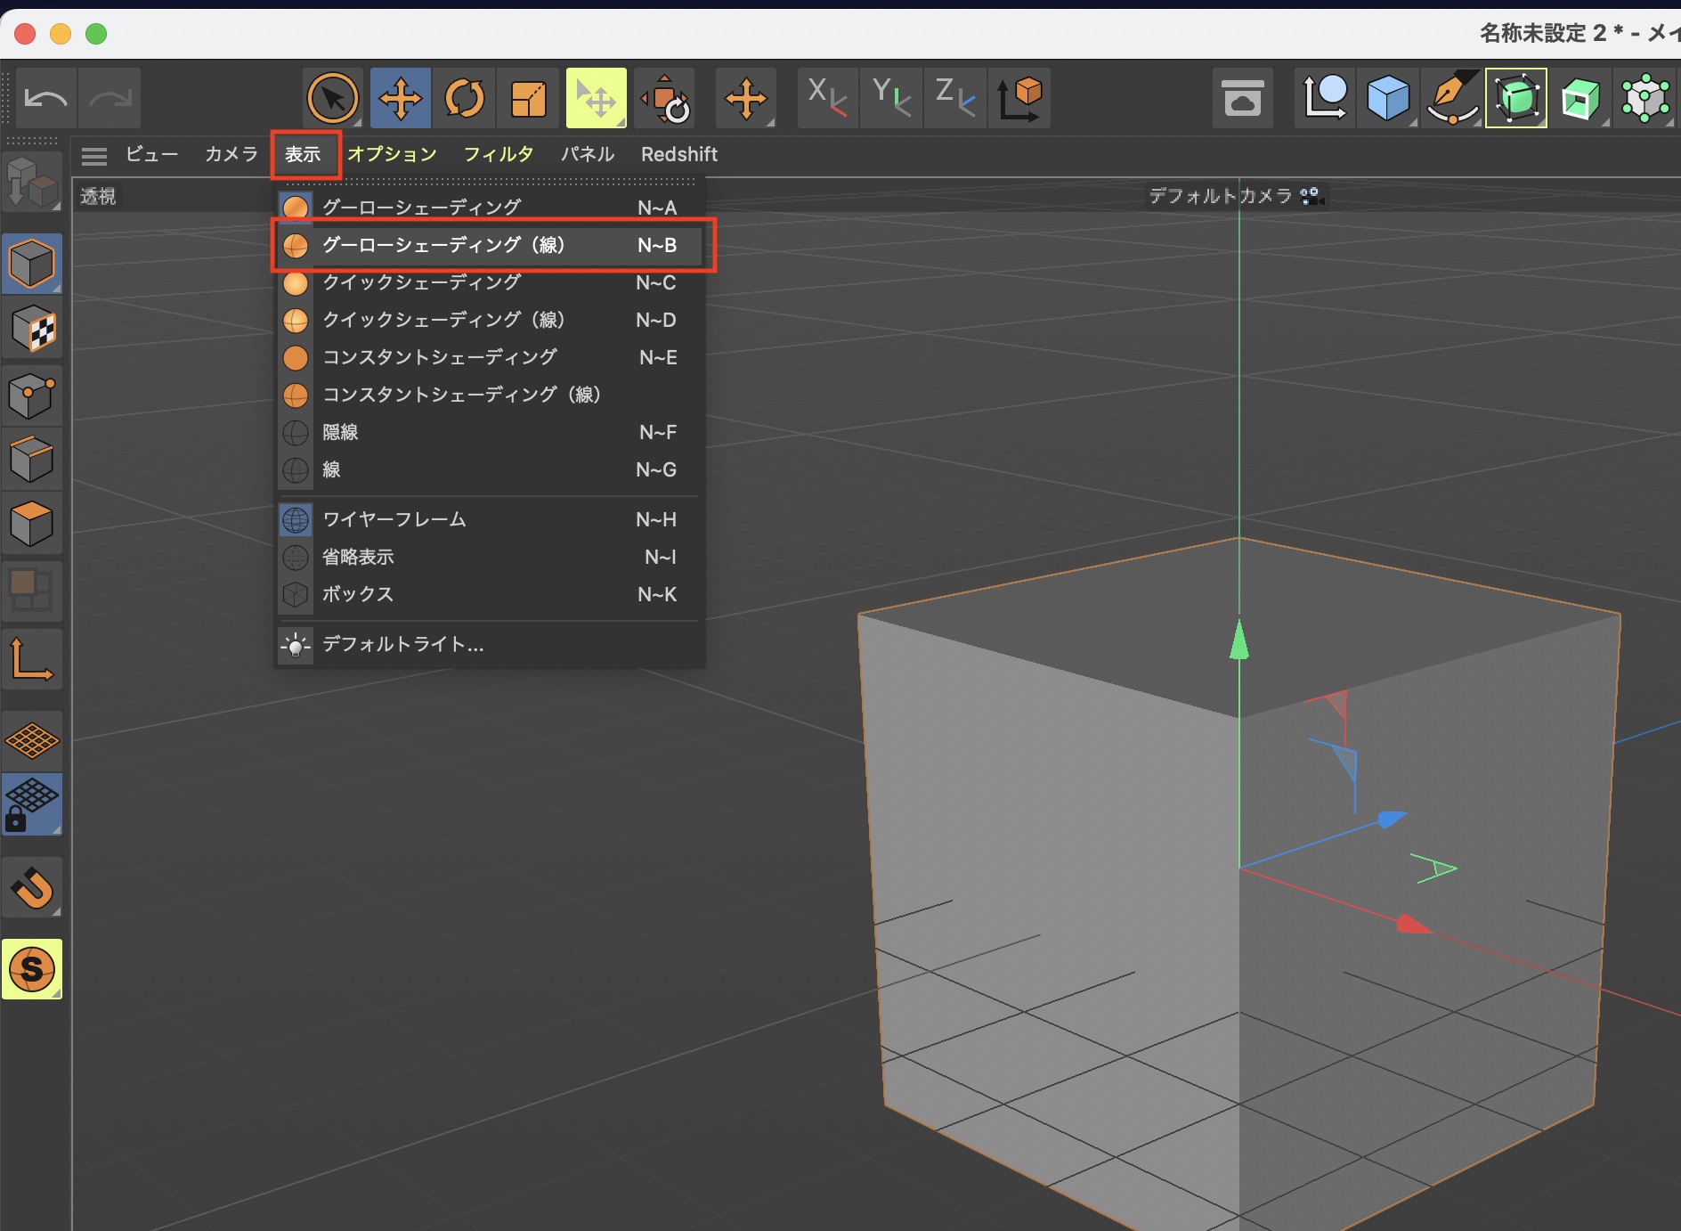This screenshot has width=1681, height=1231.
Task: Open the オプション menu
Action: (392, 154)
